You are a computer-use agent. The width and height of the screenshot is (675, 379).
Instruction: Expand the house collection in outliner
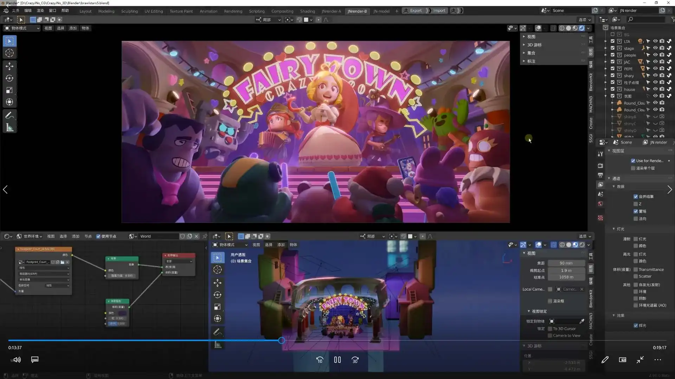click(x=605, y=89)
